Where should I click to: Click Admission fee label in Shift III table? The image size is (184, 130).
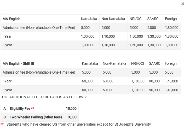[x=39, y=73]
